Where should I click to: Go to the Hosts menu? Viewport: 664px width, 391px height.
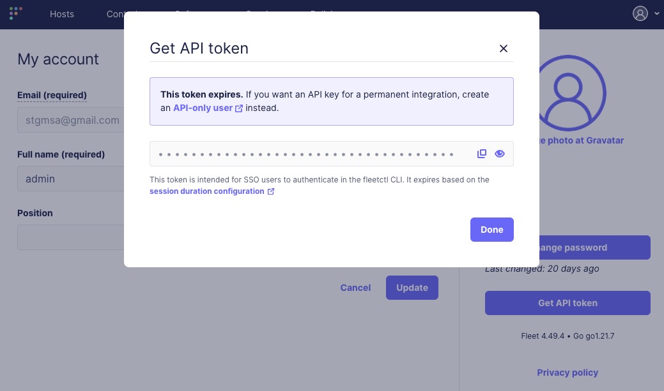[62, 14]
